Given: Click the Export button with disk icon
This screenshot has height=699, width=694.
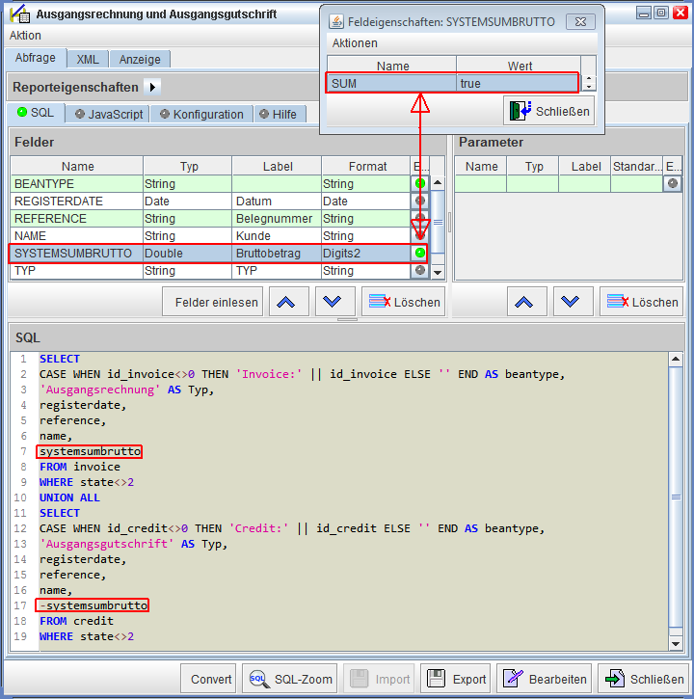Looking at the screenshot, I should 455,679.
